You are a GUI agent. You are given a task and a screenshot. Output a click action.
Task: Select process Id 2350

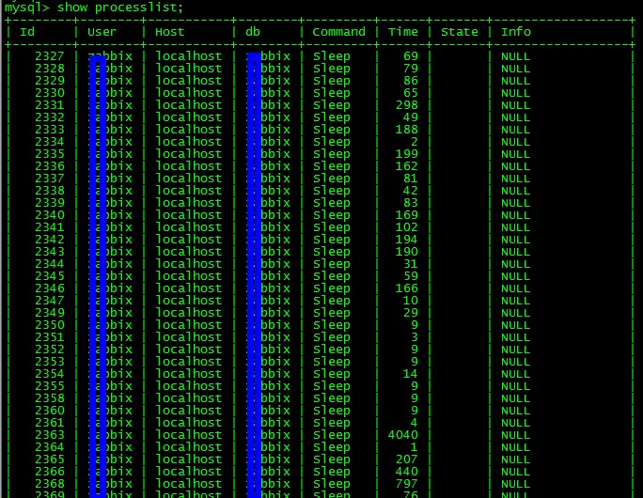click(50, 324)
